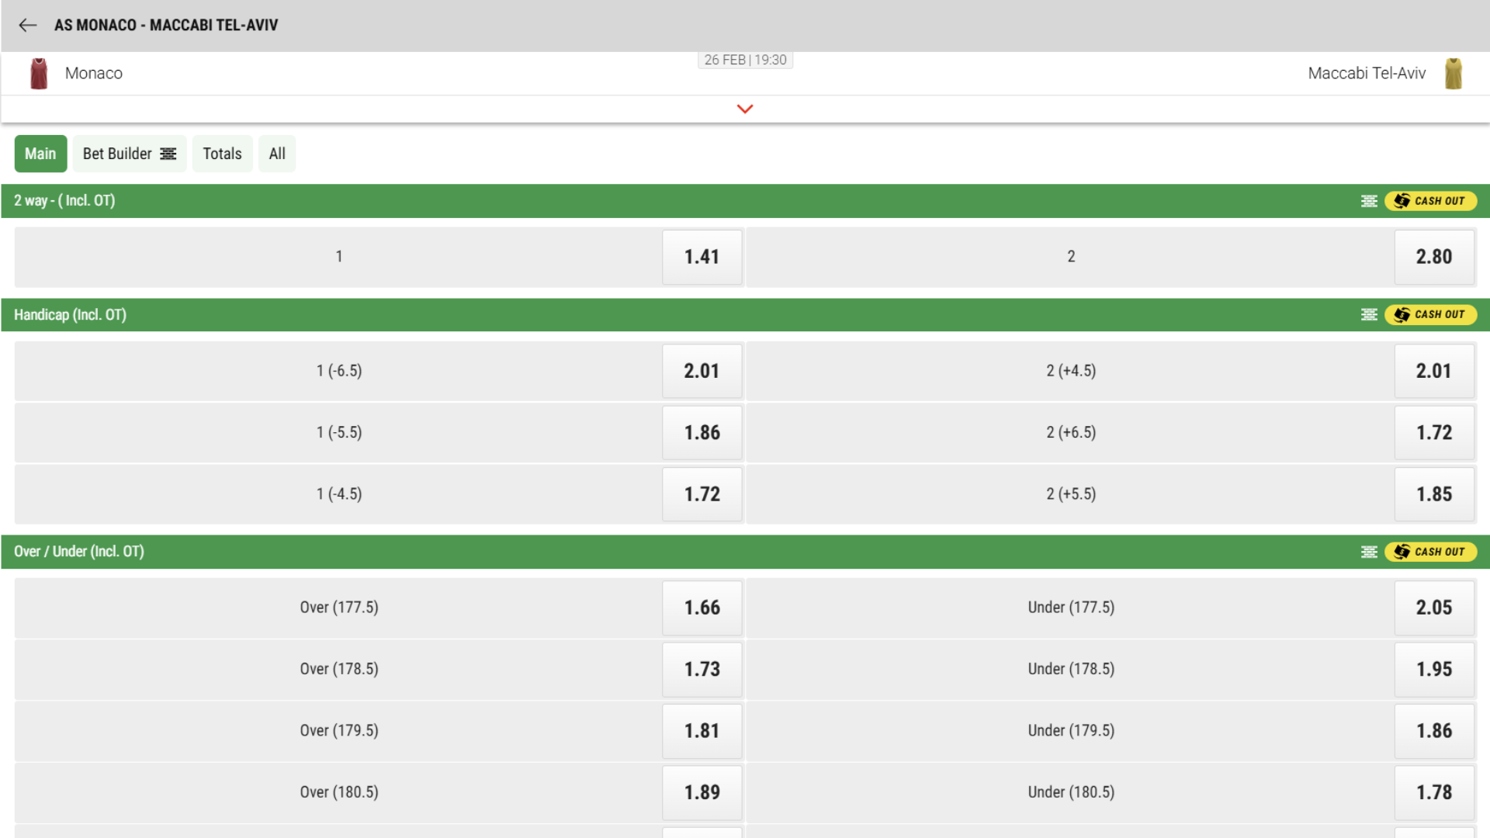Click the 26 FEB 19:30 date label

(x=745, y=60)
